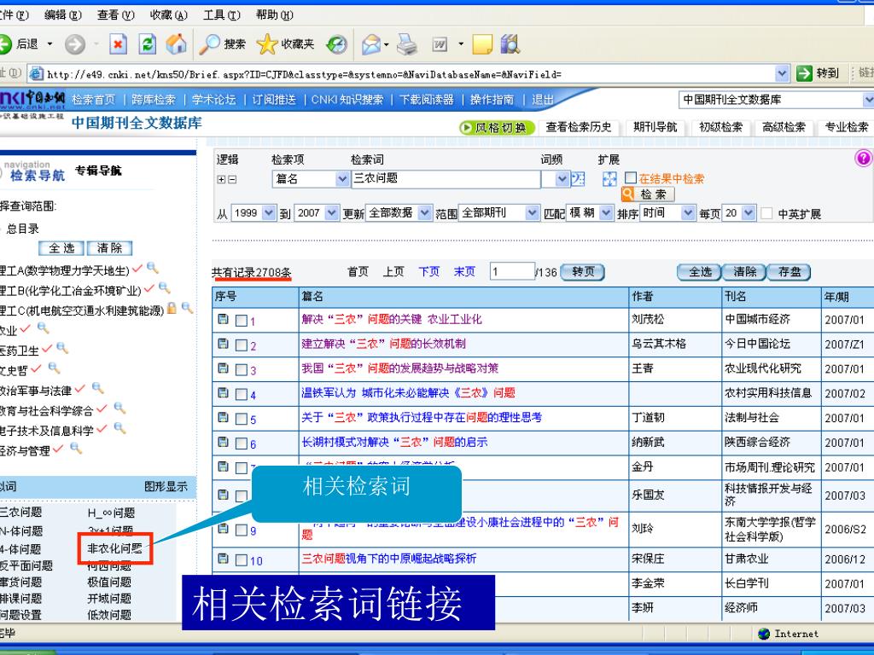Open the address bar dropdown arrow
The image size is (874, 655).
(x=782, y=73)
